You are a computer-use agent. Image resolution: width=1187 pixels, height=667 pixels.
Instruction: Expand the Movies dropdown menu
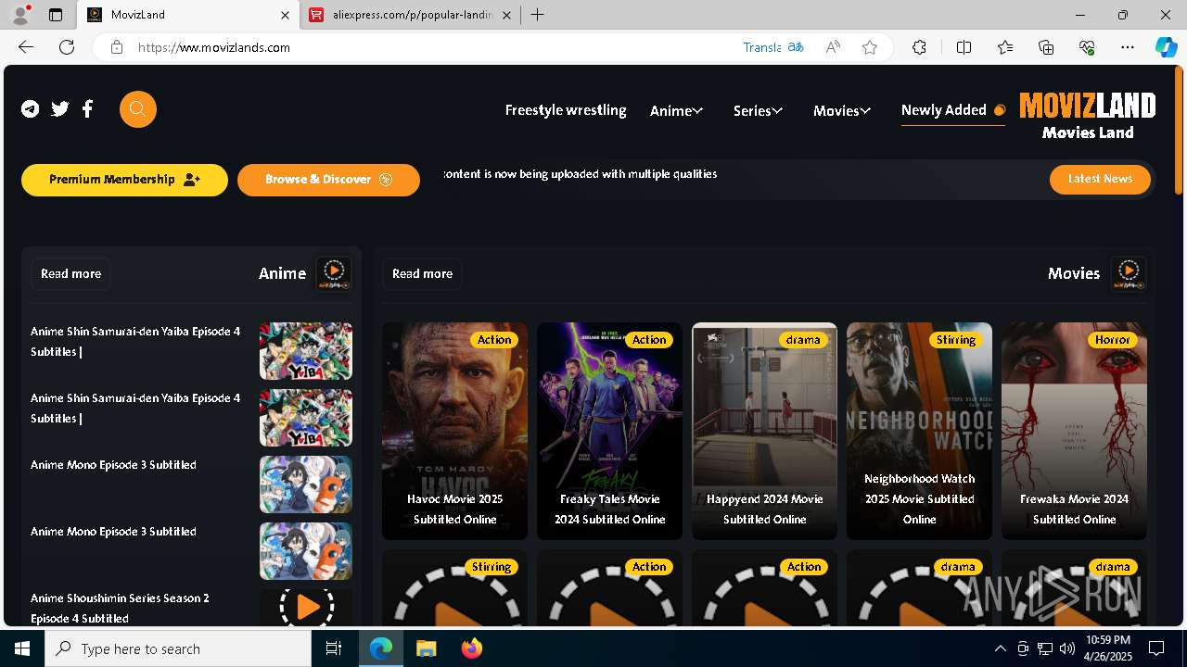click(842, 110)
